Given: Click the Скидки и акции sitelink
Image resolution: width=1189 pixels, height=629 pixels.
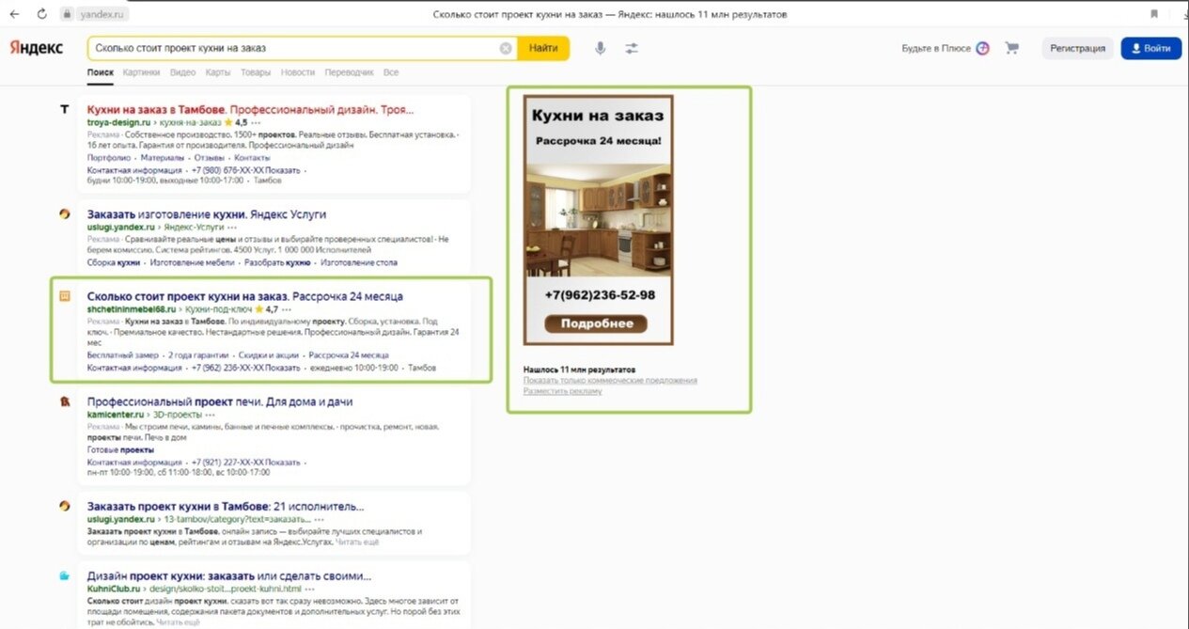Looking at the screenshot, I should pos(268,355).
